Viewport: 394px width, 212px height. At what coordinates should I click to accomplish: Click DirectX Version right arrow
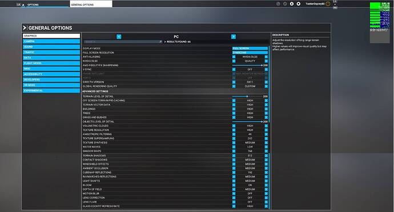click(x=266, y=82)
